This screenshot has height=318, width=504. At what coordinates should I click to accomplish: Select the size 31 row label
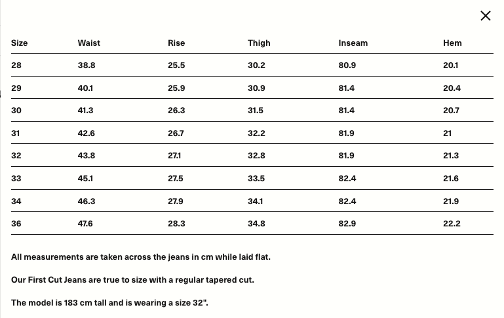(x=16, y=133)
